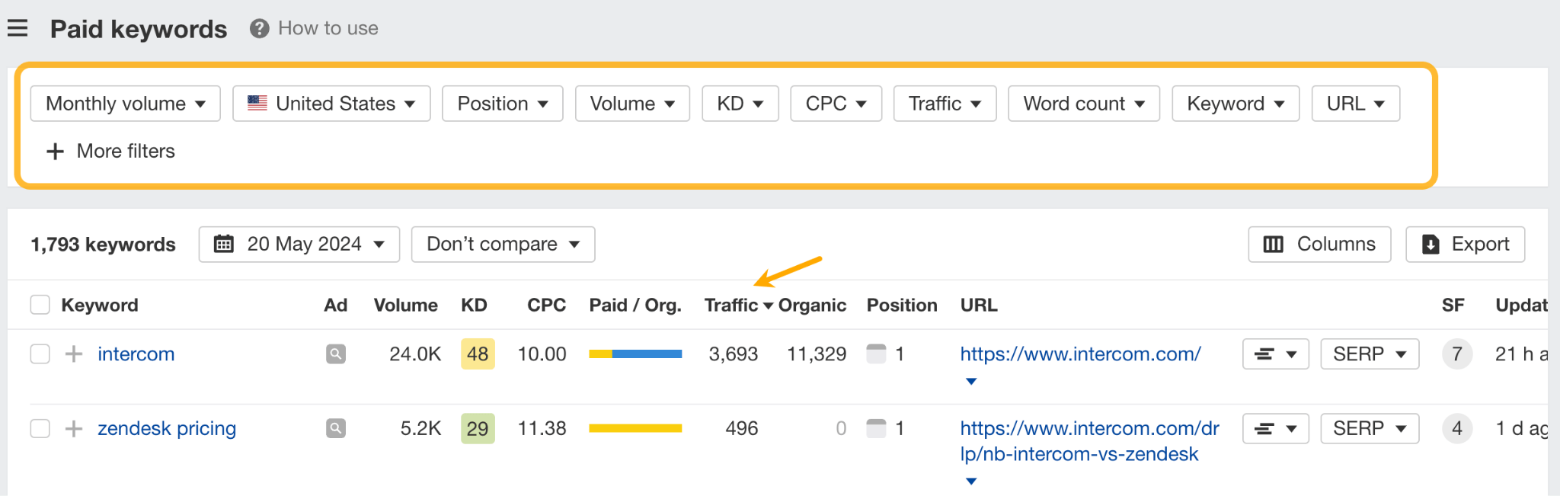Open the "Don't compare" menu

point(502,244)
